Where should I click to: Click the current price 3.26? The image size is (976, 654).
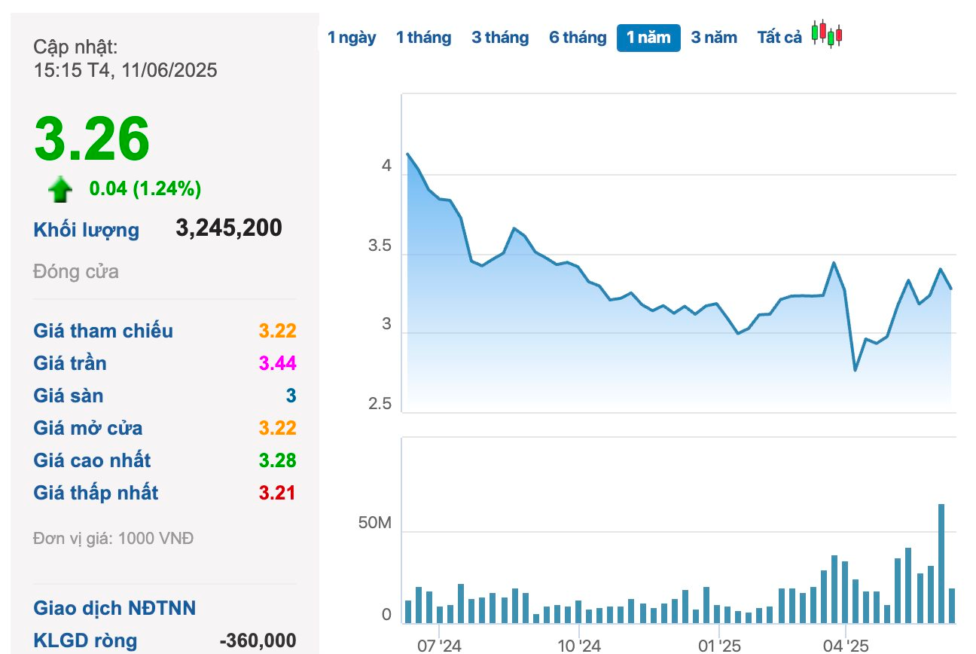(92, 139)
